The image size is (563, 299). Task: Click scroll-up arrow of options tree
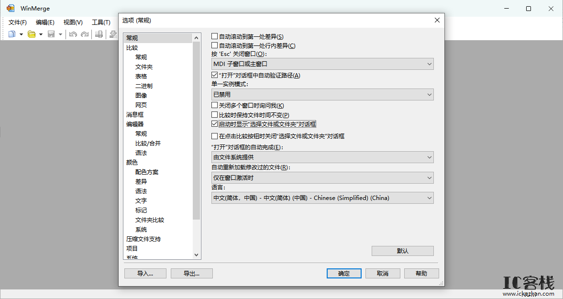point(197,38)
